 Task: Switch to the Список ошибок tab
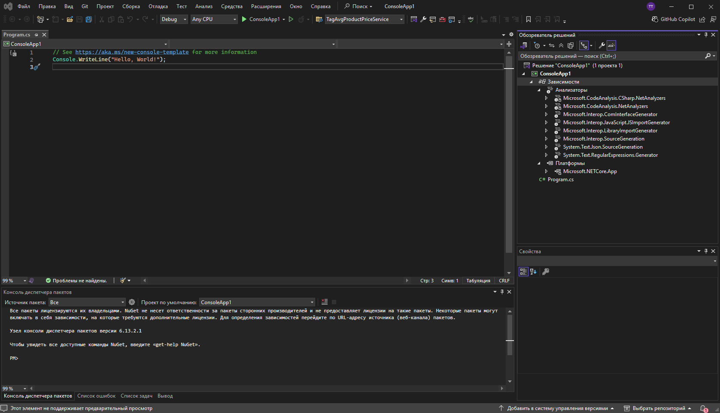coord(96,396)
